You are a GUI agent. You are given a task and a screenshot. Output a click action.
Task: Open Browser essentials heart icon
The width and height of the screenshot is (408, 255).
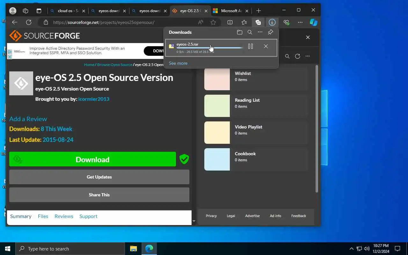click(286, 22)
